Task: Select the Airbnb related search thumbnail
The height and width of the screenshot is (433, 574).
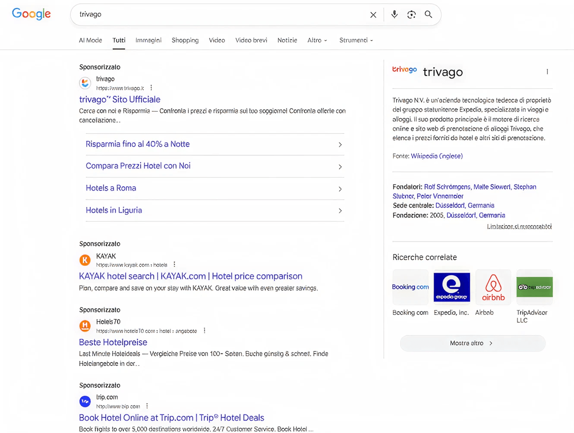Action: [493, 288]
